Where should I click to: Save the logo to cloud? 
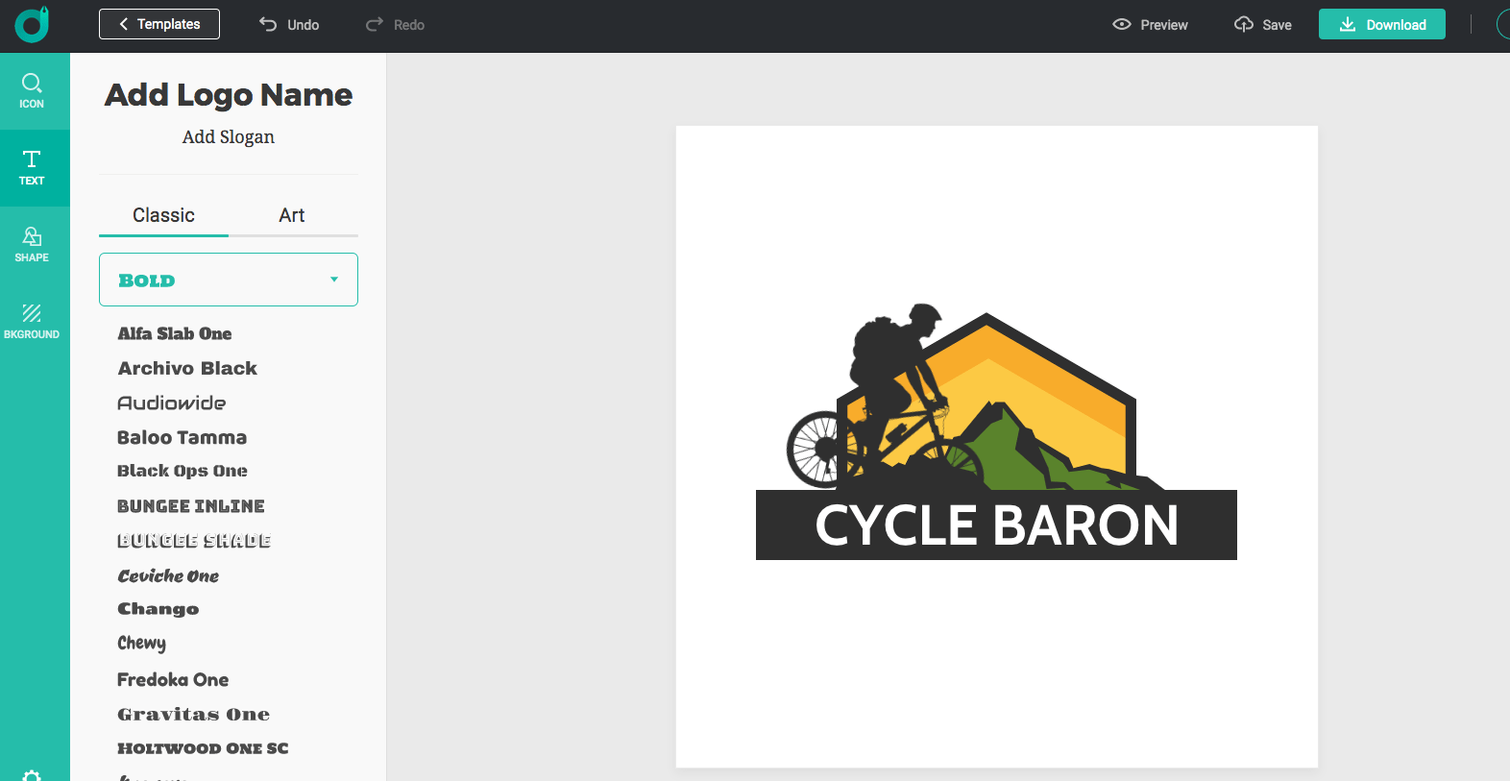pyautogui.click(x=1262, y=25)
